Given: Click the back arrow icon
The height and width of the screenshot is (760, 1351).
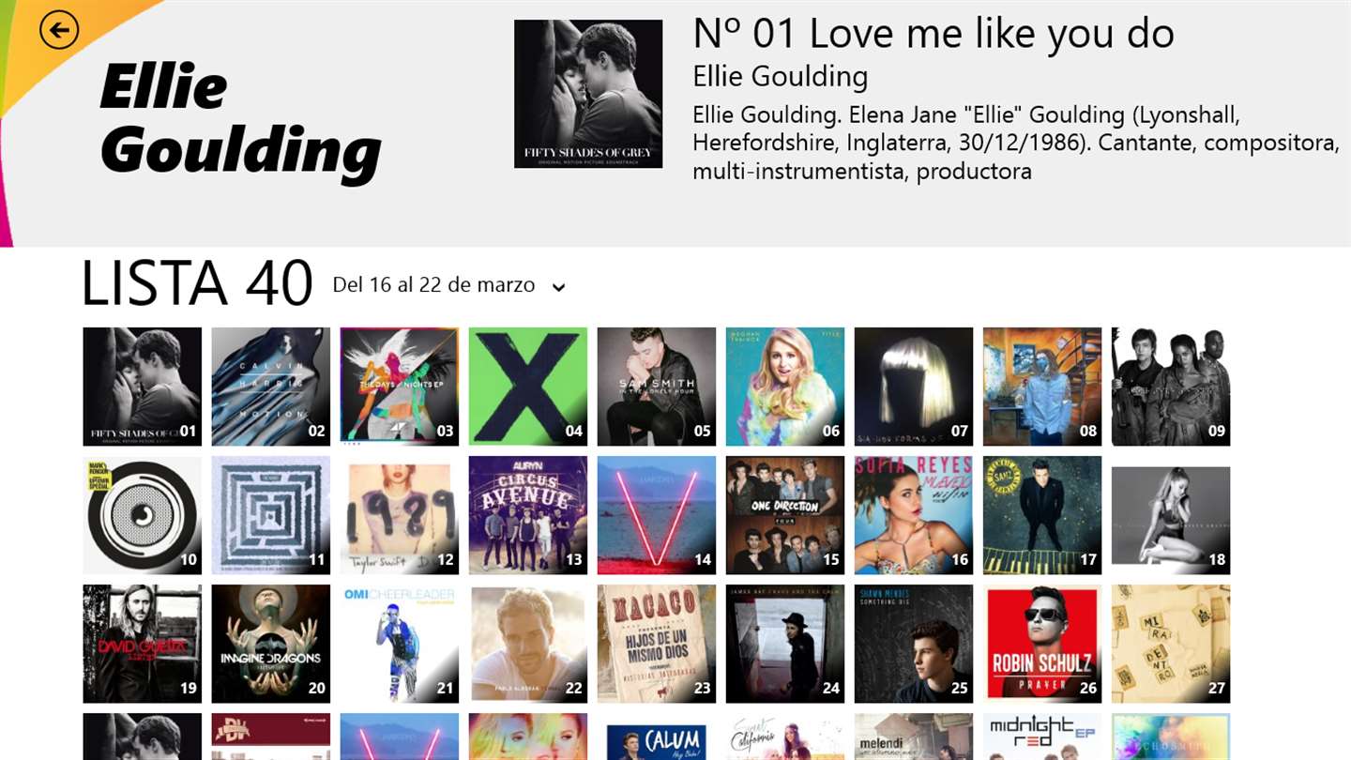Looking at the screenshot, I should point(59,30).
